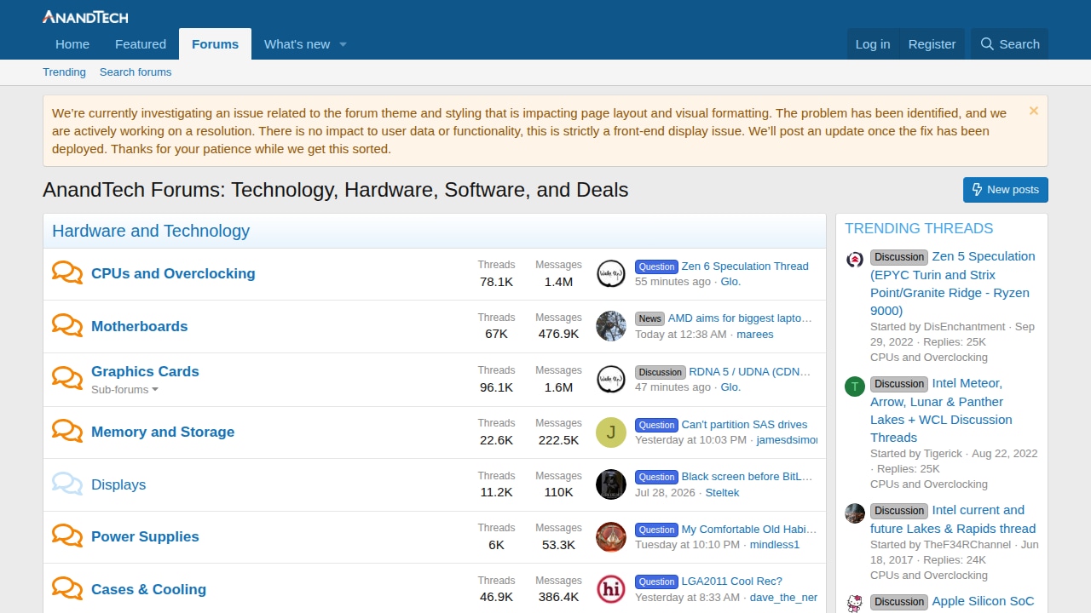Screen dimensions: 1091x613
Task: Click the Motherboards forum chat-bubble icon
Action: 67,325
